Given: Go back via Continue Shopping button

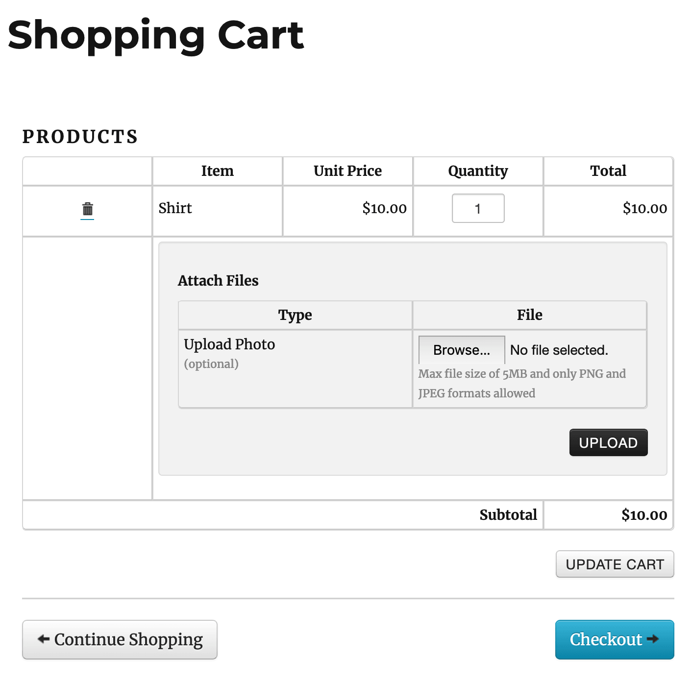Looking at the screenshot, I should tap(120, 639).
